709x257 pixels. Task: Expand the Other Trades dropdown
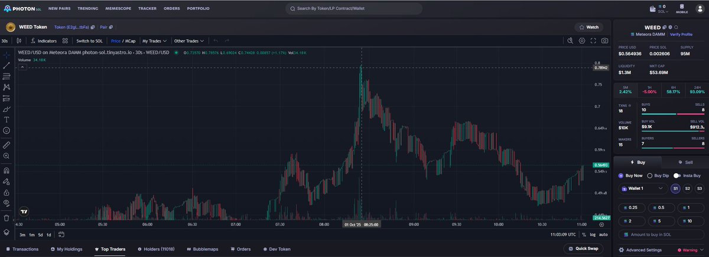click(189, 41)
